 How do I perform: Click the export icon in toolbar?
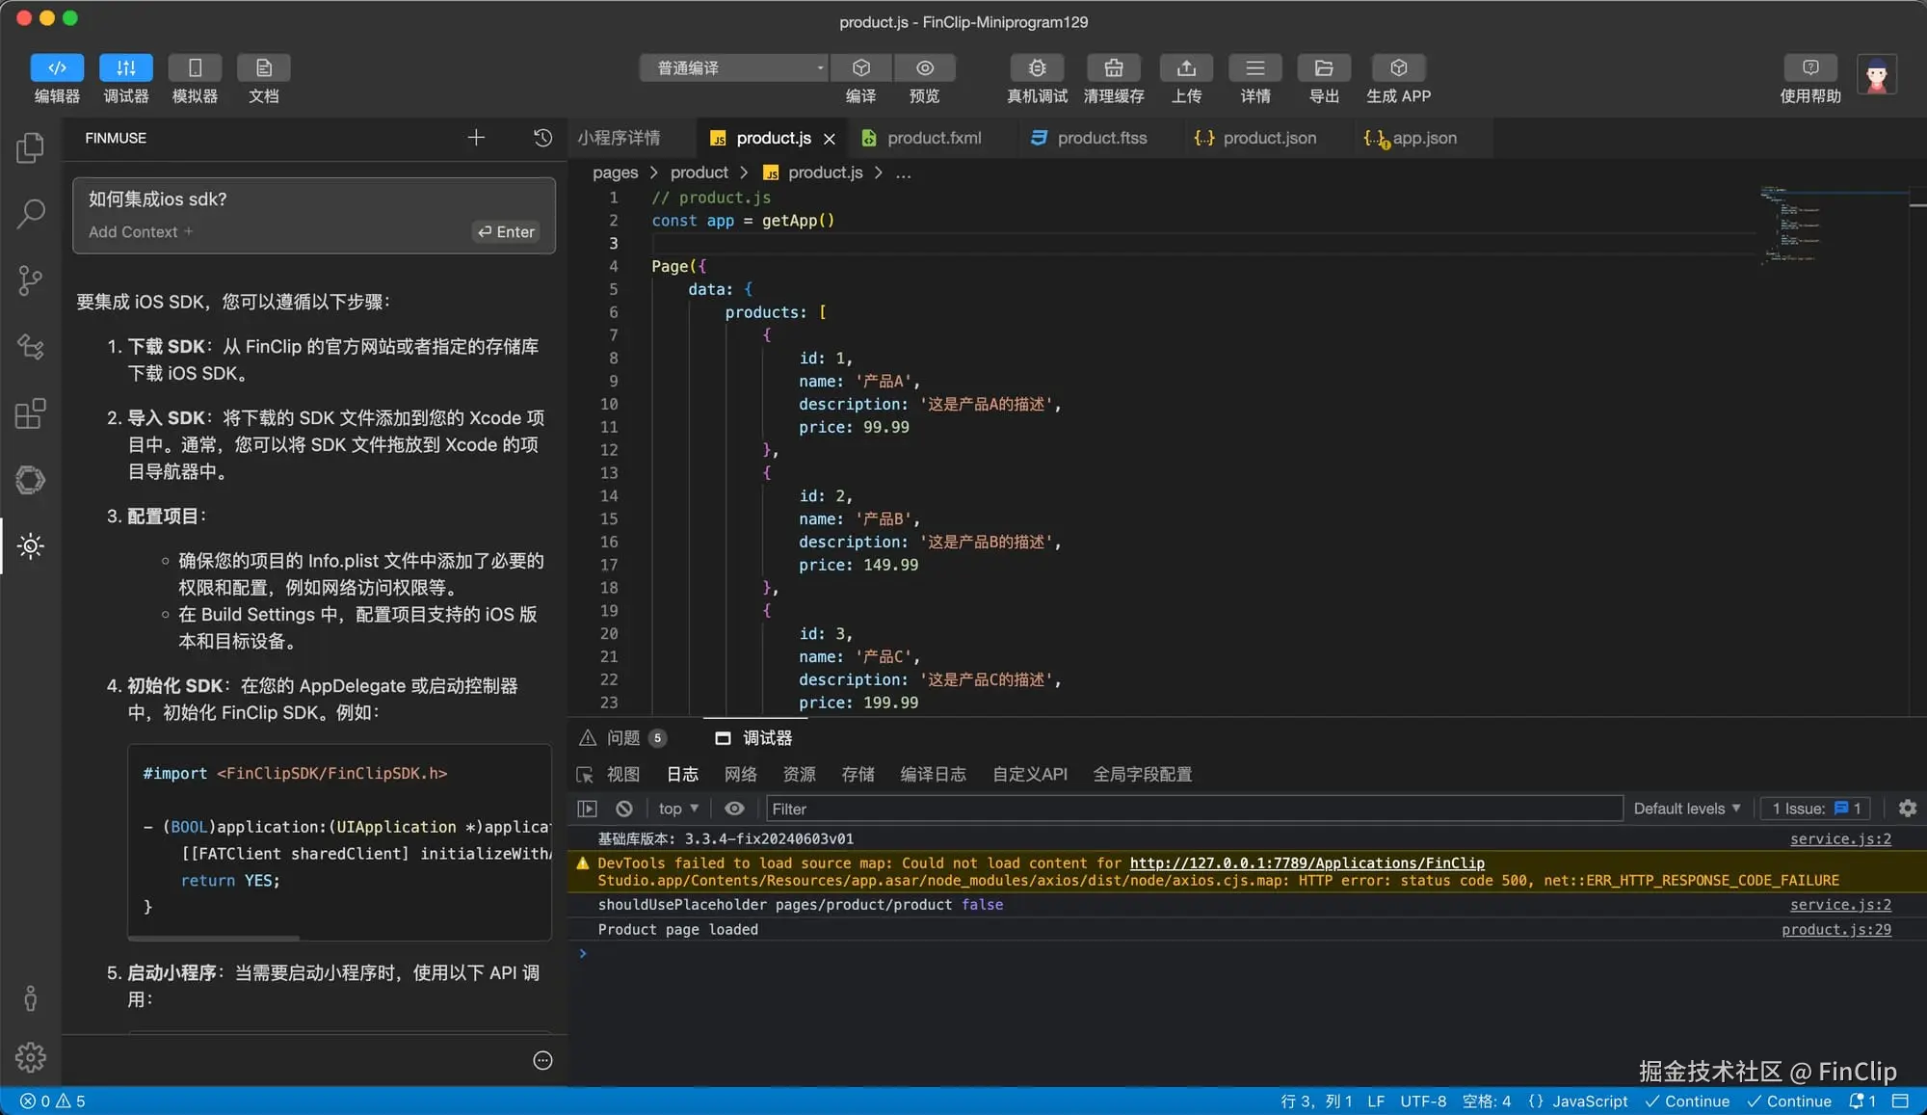tap(1324, 68)
